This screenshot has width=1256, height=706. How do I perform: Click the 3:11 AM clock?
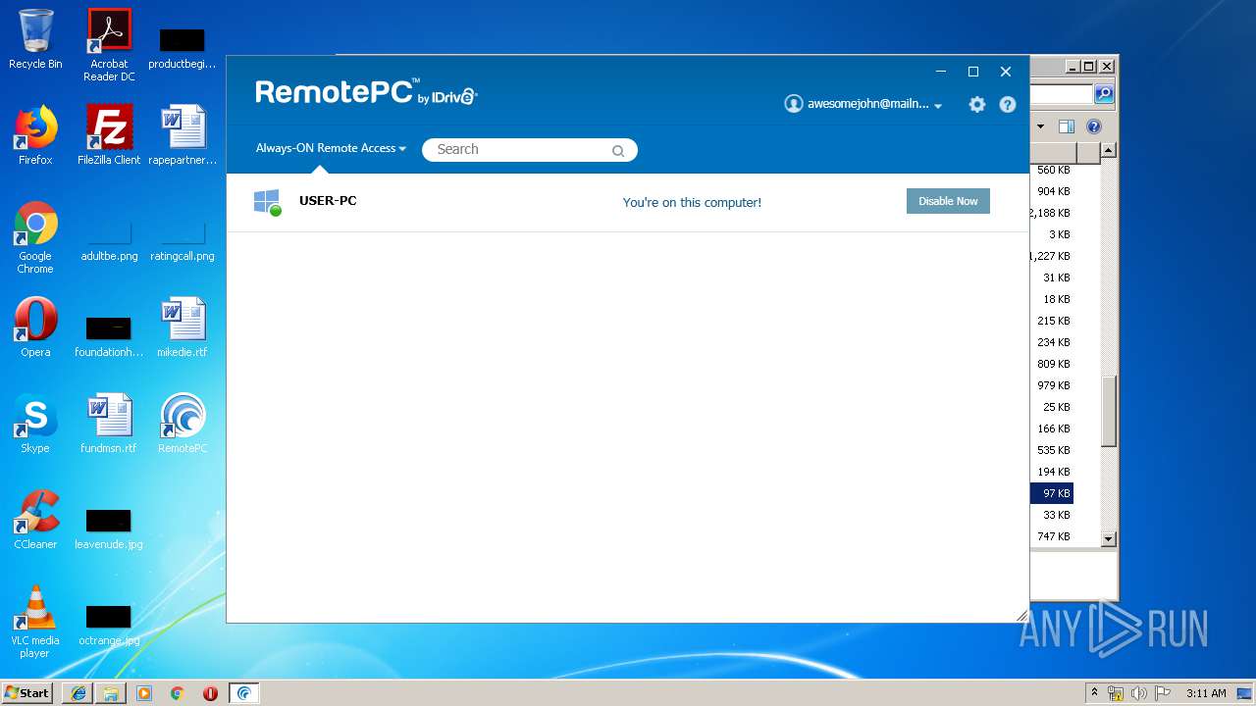point(1206,693)
